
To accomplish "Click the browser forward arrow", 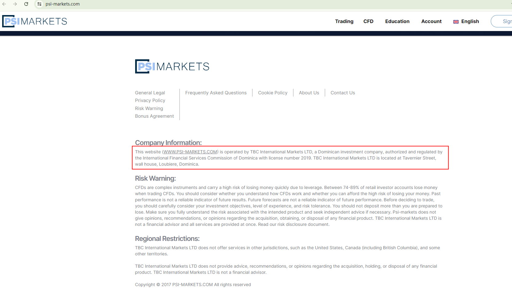I will click(15, 4).
